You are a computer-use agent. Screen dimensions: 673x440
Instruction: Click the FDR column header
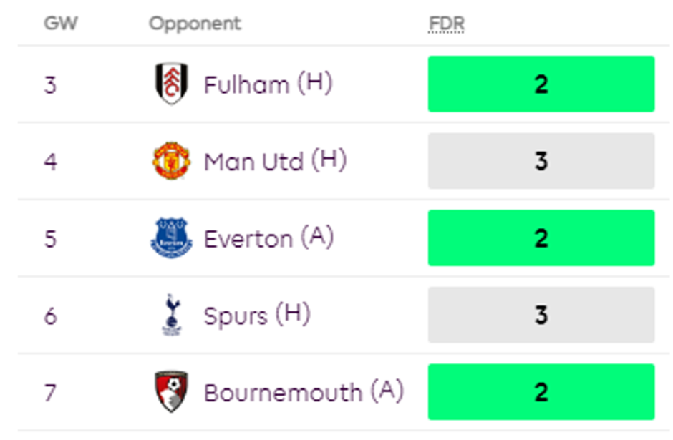point(447,24)
